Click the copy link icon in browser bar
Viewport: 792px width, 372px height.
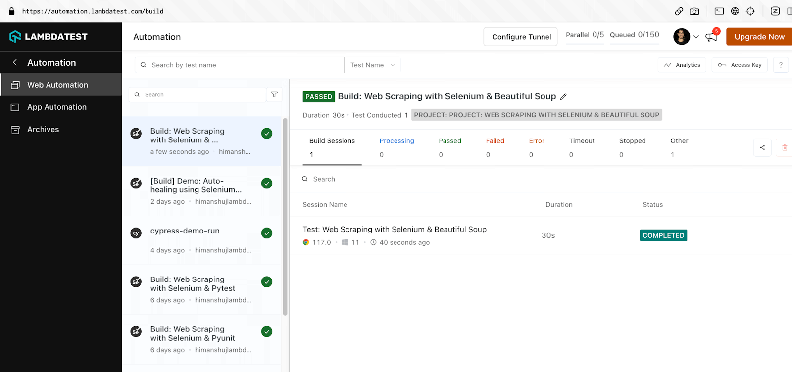click(679, 11)
